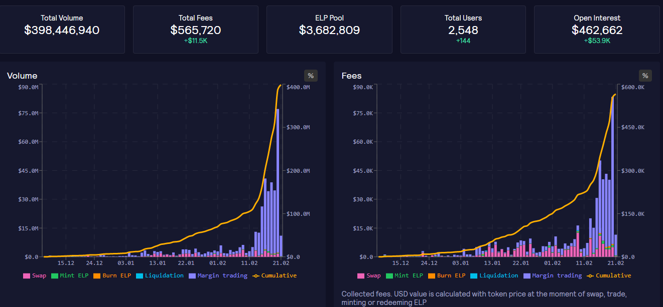Click the Total Volume stat card
Image resolution: width=663 pixels, height=307 pixels.
click(x=62, y=30)
